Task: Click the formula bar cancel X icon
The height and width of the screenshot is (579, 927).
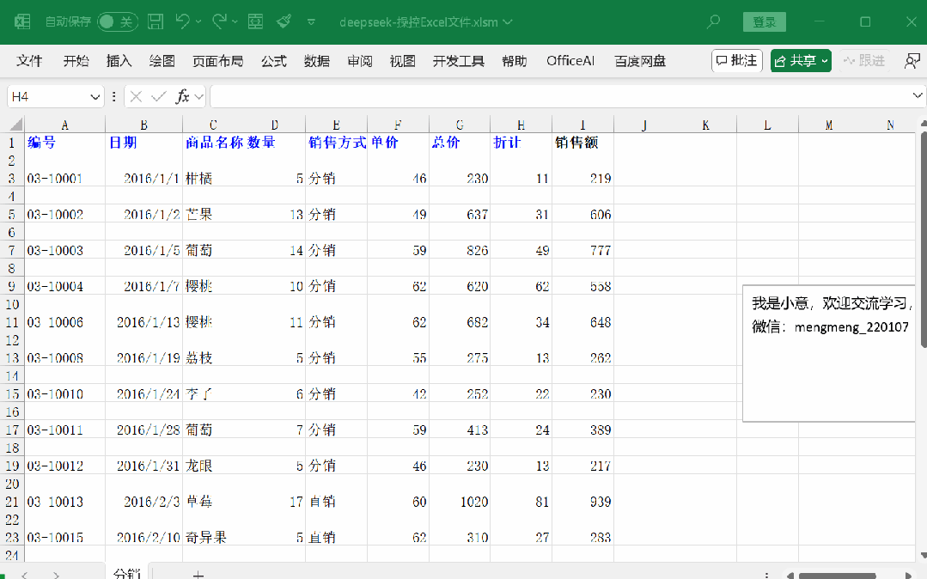Action: pyautogui.click(x=136, y=96)
